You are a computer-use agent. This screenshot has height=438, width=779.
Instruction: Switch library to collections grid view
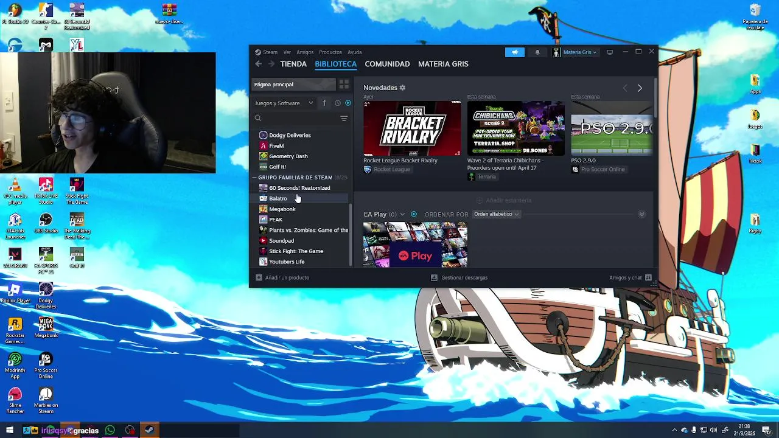coord(344,85)
